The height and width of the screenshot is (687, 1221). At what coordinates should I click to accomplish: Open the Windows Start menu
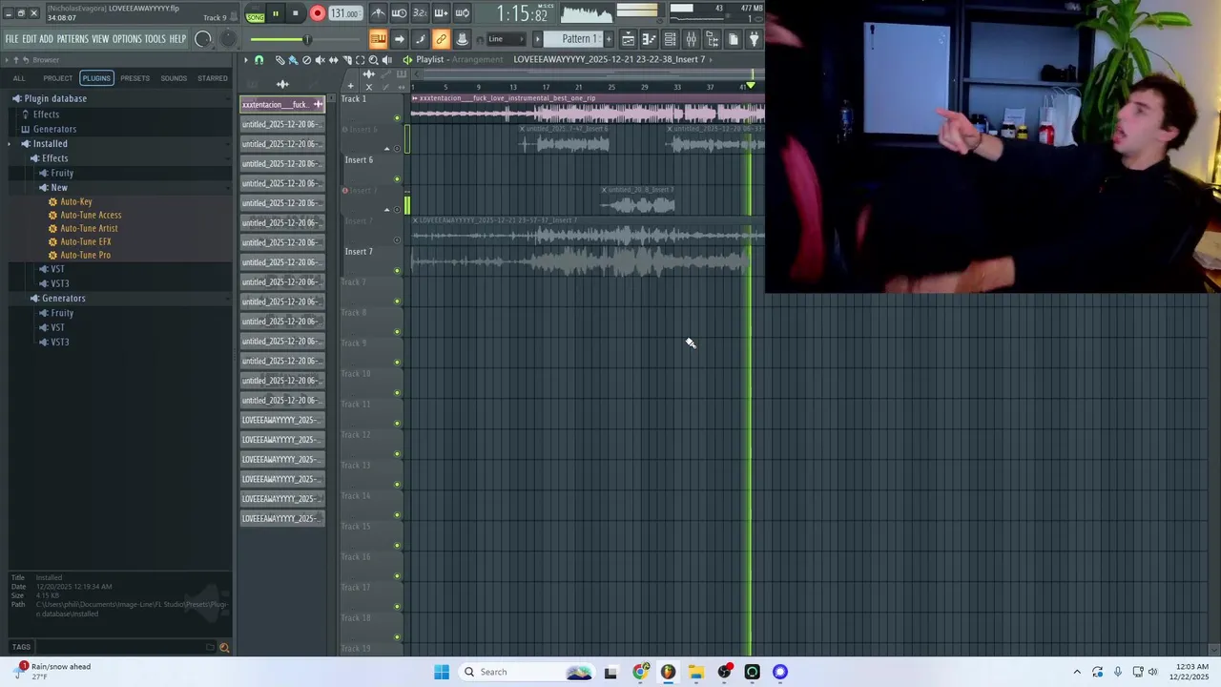tap(442, 672)
